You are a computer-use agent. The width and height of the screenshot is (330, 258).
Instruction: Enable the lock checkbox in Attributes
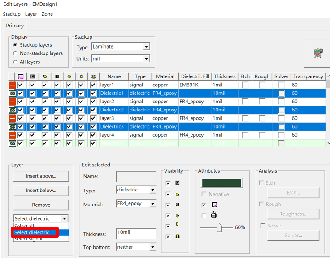[204, 216]
